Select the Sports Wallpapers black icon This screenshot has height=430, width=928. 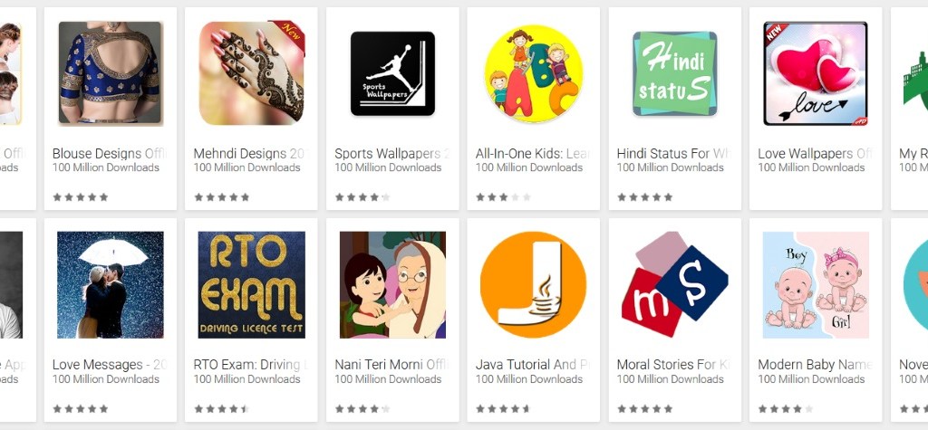tap(393, 73)
